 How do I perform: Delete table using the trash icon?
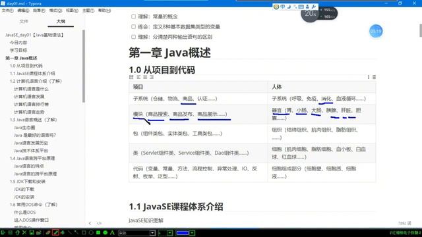[374, 77]
